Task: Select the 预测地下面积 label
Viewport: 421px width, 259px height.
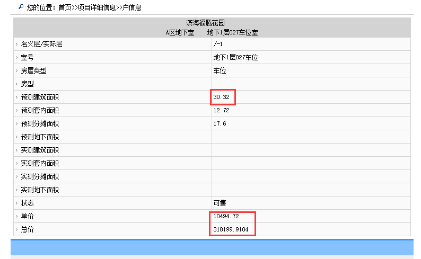Action: pyautogui.click(x=40, y=137)
